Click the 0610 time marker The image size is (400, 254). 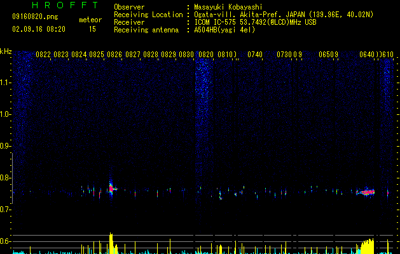click(x=388, y=54)
